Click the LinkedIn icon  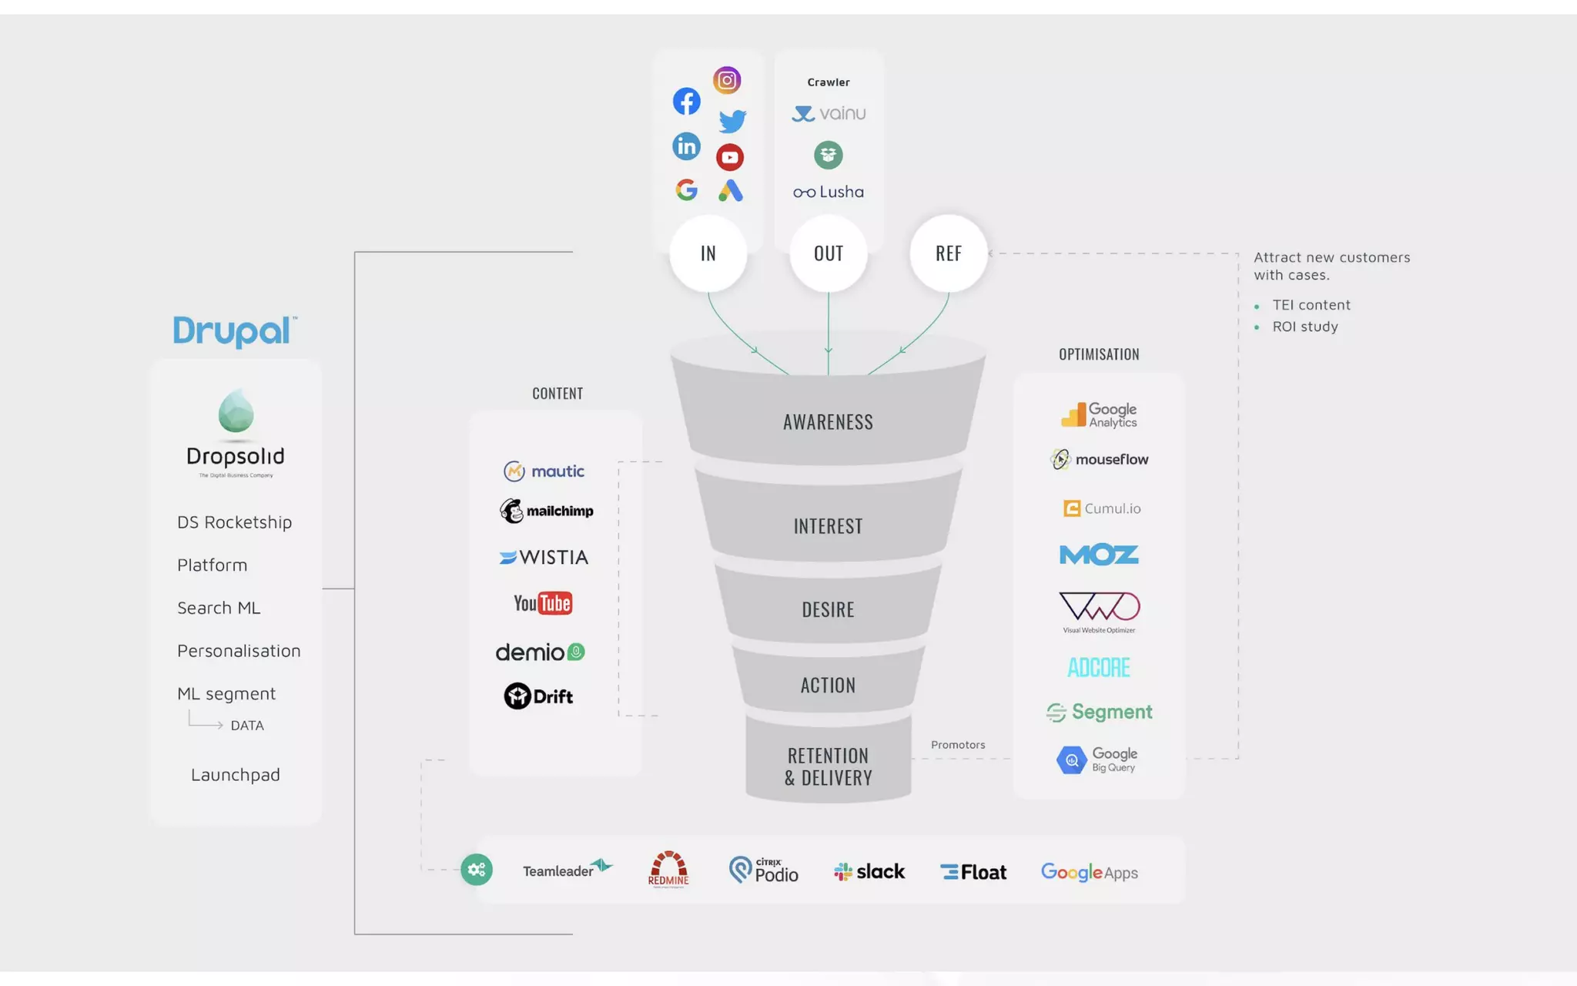click(x=686, y=146)
